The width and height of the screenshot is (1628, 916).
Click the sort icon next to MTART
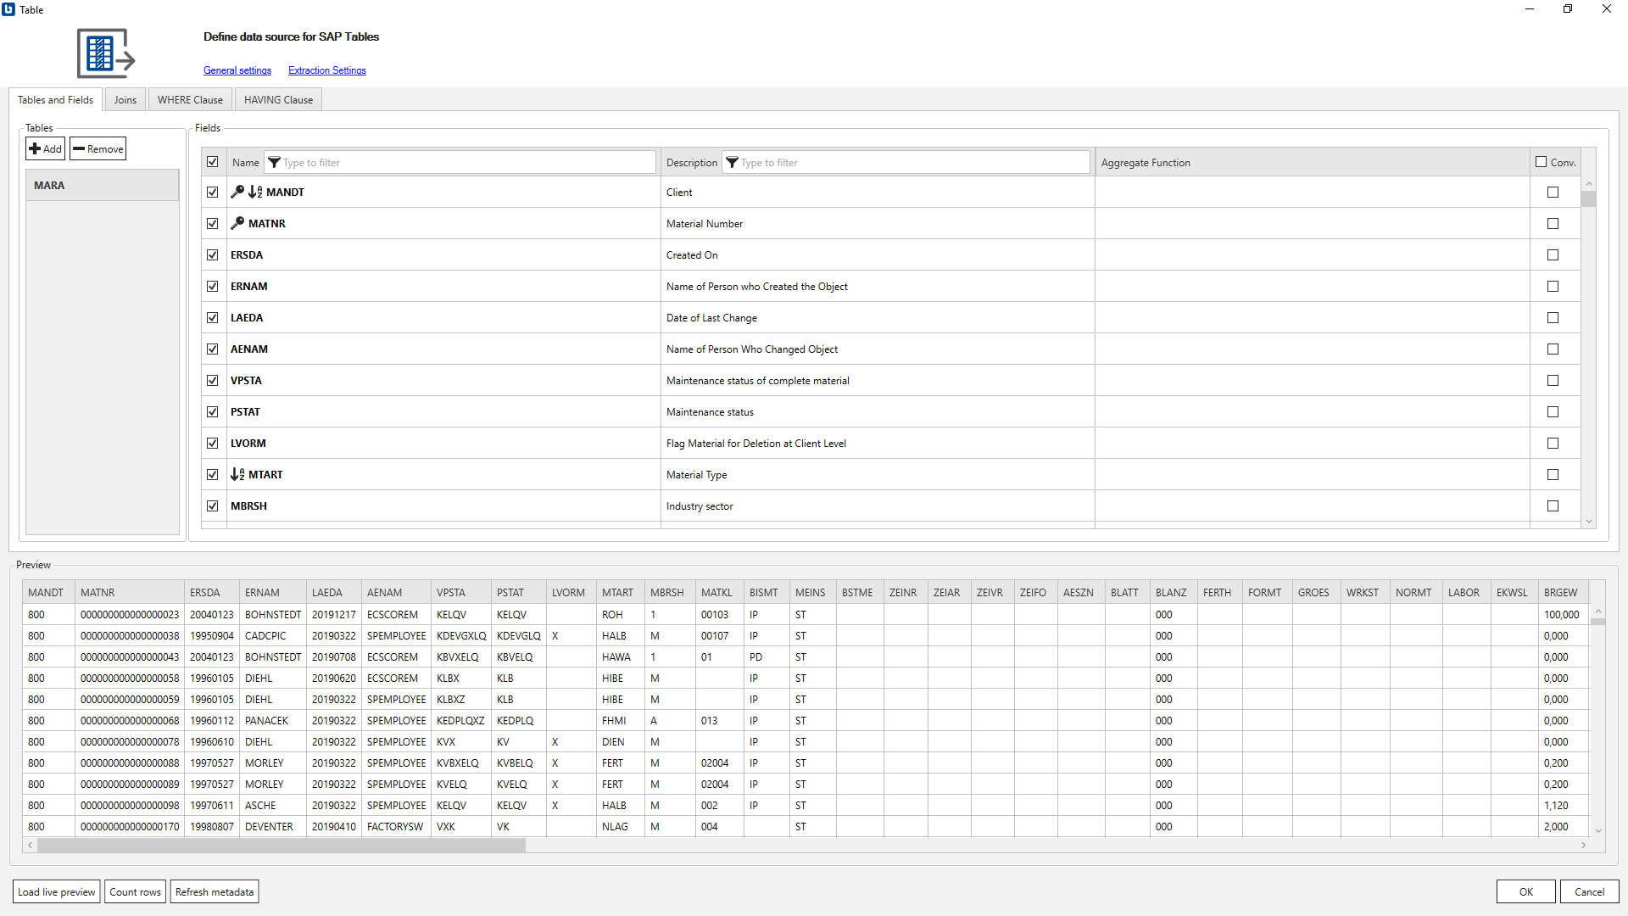pos(238,474)
